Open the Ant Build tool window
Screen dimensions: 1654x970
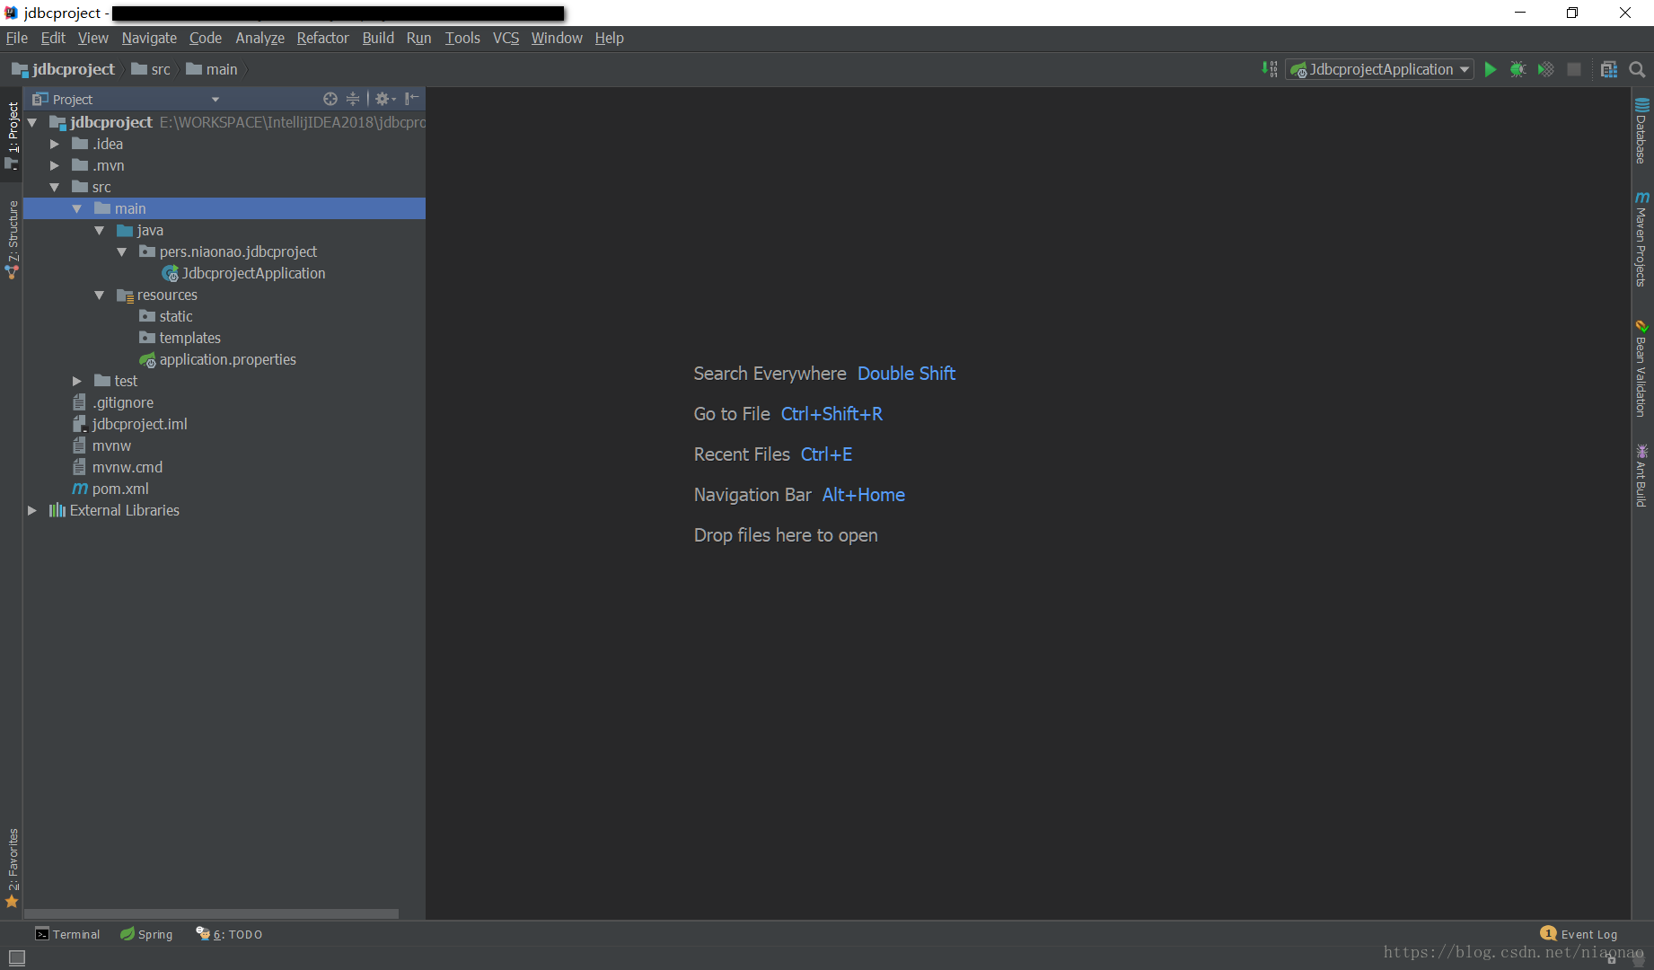point(1641,476)
